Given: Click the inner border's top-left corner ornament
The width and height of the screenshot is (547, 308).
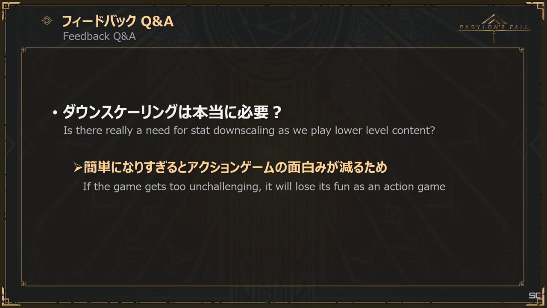Looking at the screenshot, I should click(24, 50).
